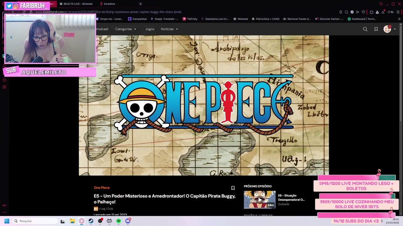Open Task View on taskbar
The width and height of the screenshot is (403, 226).
click(62, 221)
